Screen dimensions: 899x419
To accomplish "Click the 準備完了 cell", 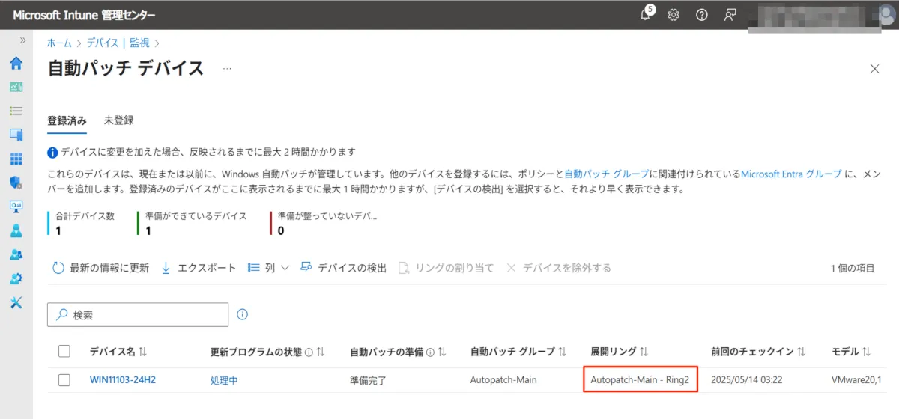I will 368,380.
